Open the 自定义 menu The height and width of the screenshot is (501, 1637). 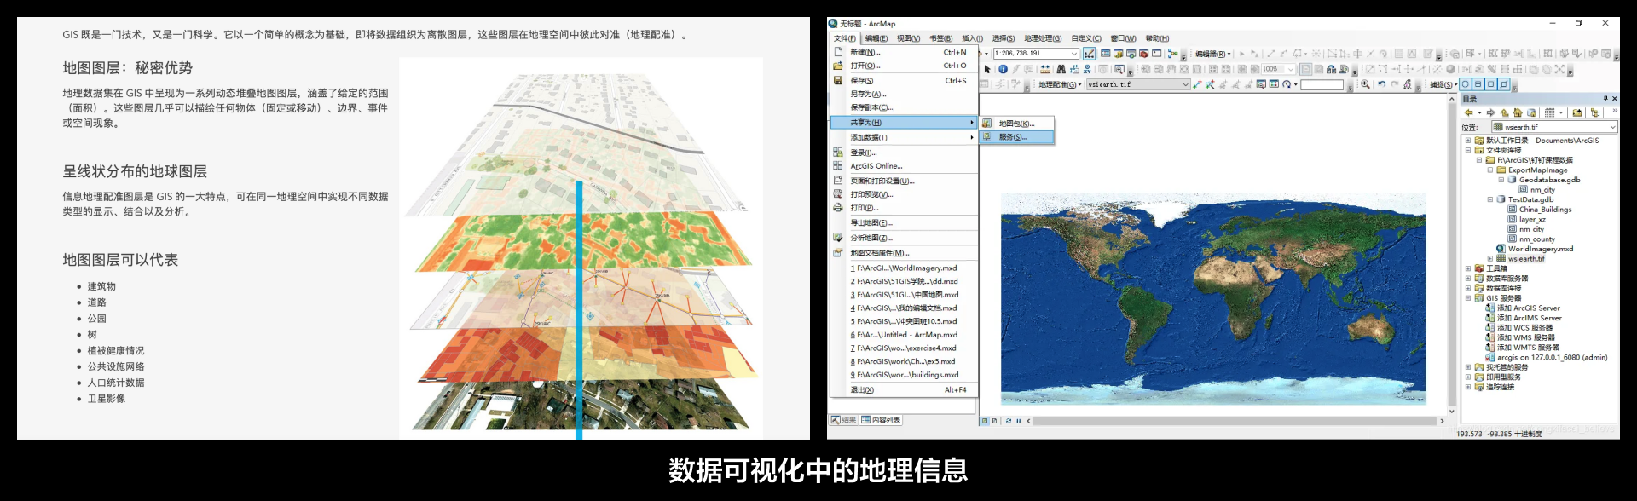[x=1086, y=38]
